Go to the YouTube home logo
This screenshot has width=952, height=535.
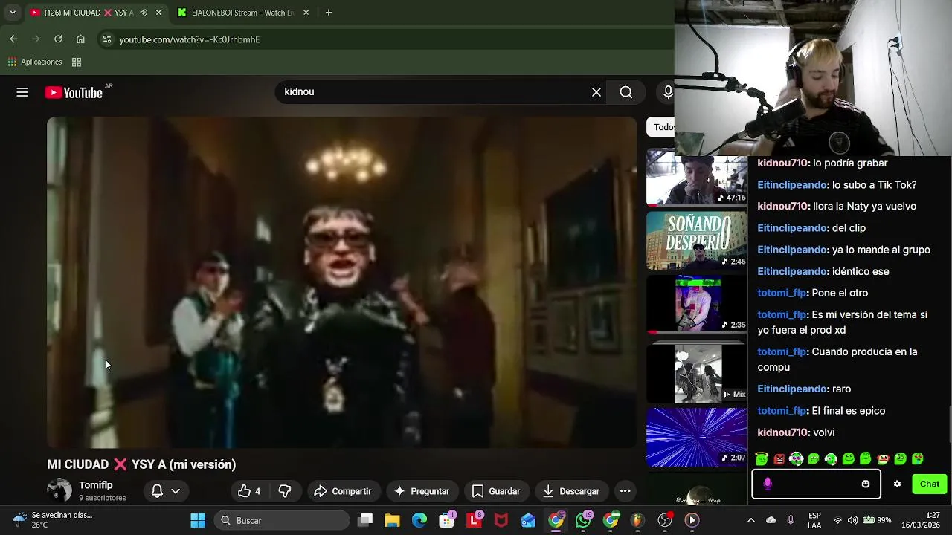[x=73, y=92]
